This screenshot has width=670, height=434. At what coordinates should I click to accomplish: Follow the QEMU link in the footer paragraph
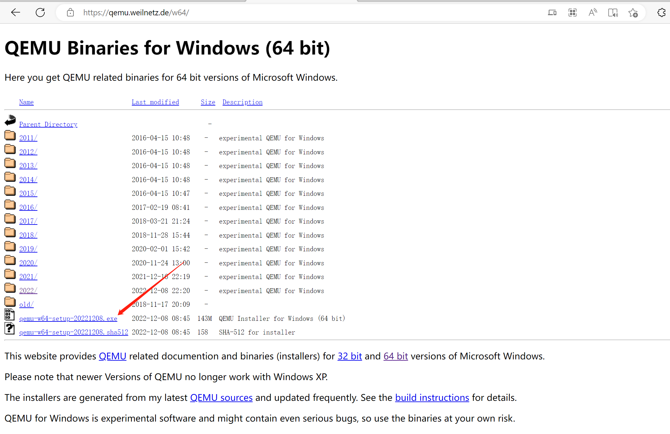112,356
